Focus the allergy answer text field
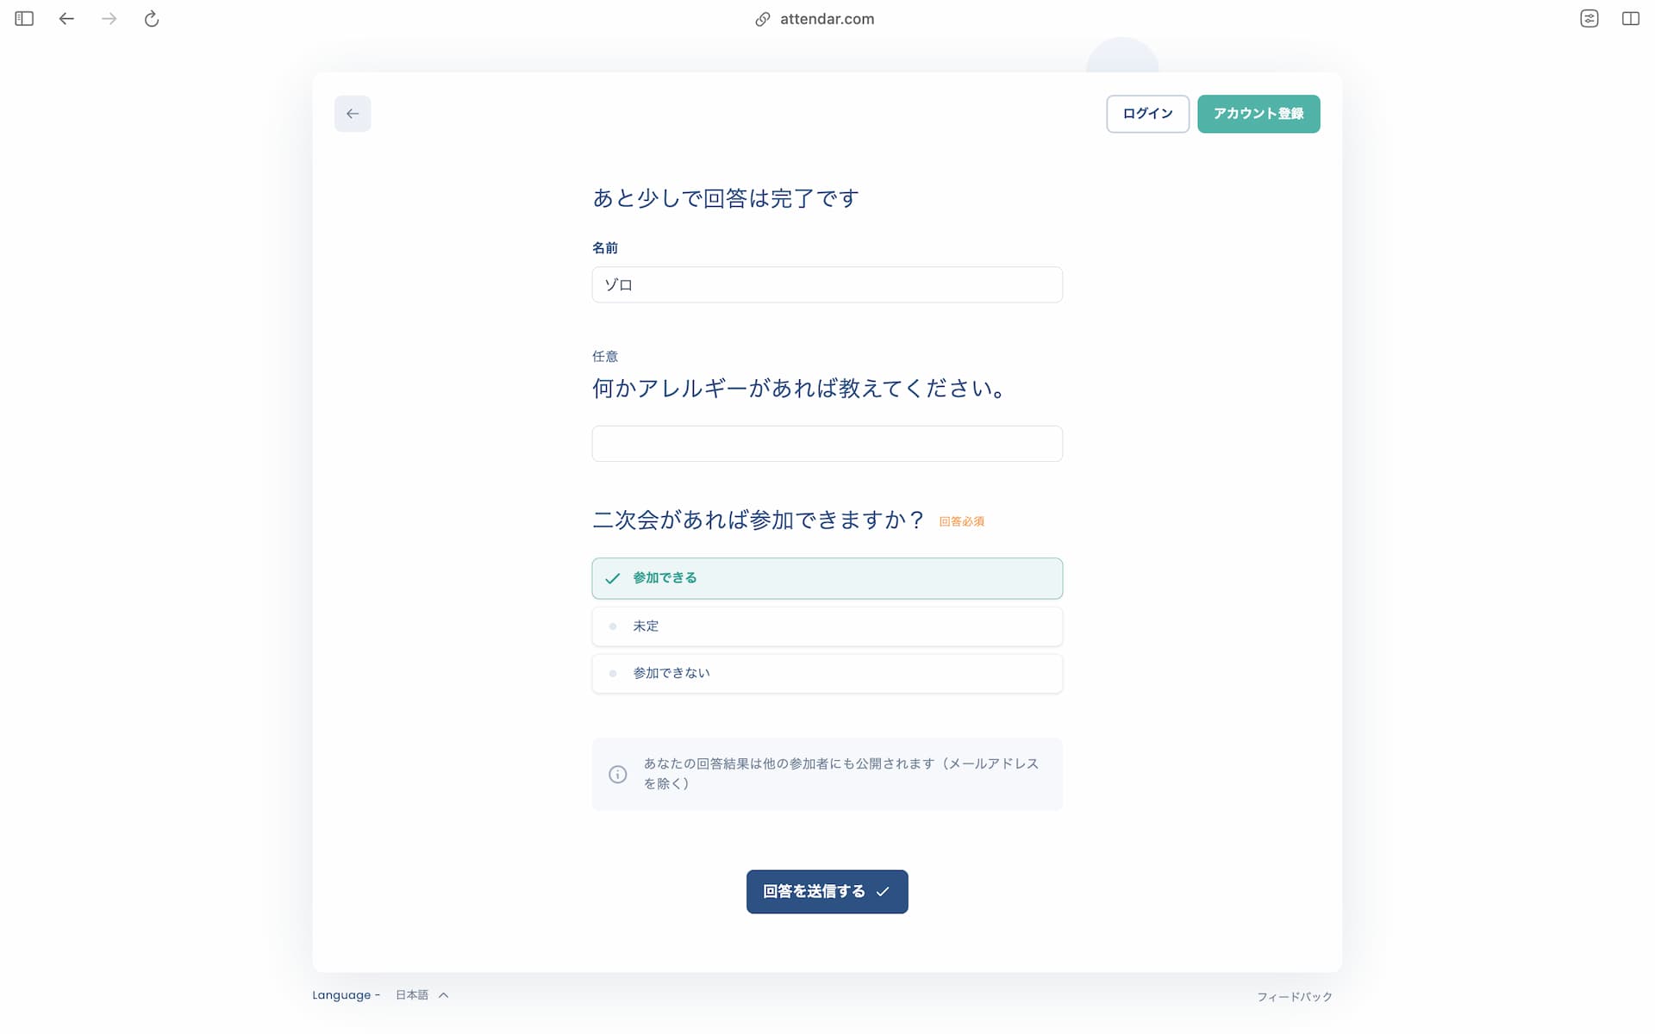The height and width of the screenshot is (1034, 1655). tap(827, 444)
